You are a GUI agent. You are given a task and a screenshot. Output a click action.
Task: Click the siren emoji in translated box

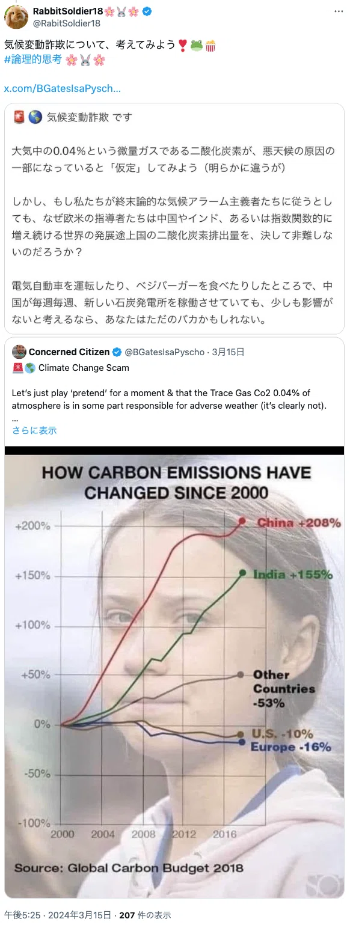(x=19, y=117)
